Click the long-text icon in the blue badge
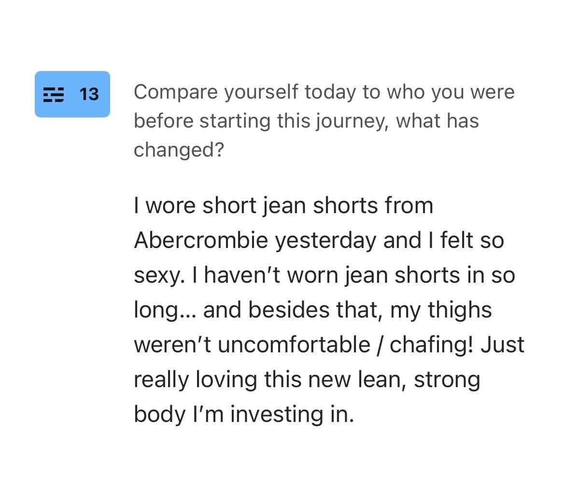This screenshot has width=565, height=492. point(54,94)
